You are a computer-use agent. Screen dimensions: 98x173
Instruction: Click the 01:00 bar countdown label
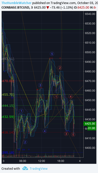pos(91,128)
